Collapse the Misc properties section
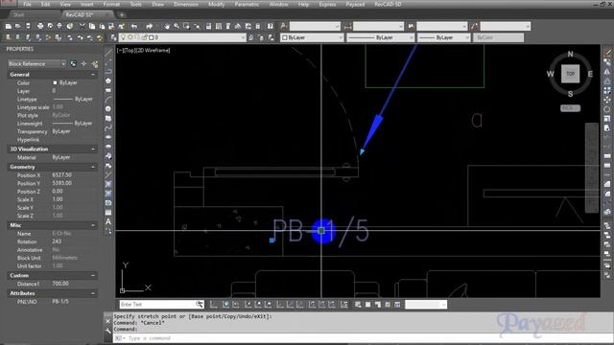This screenshot has height=345, width=614. point(93,225)
